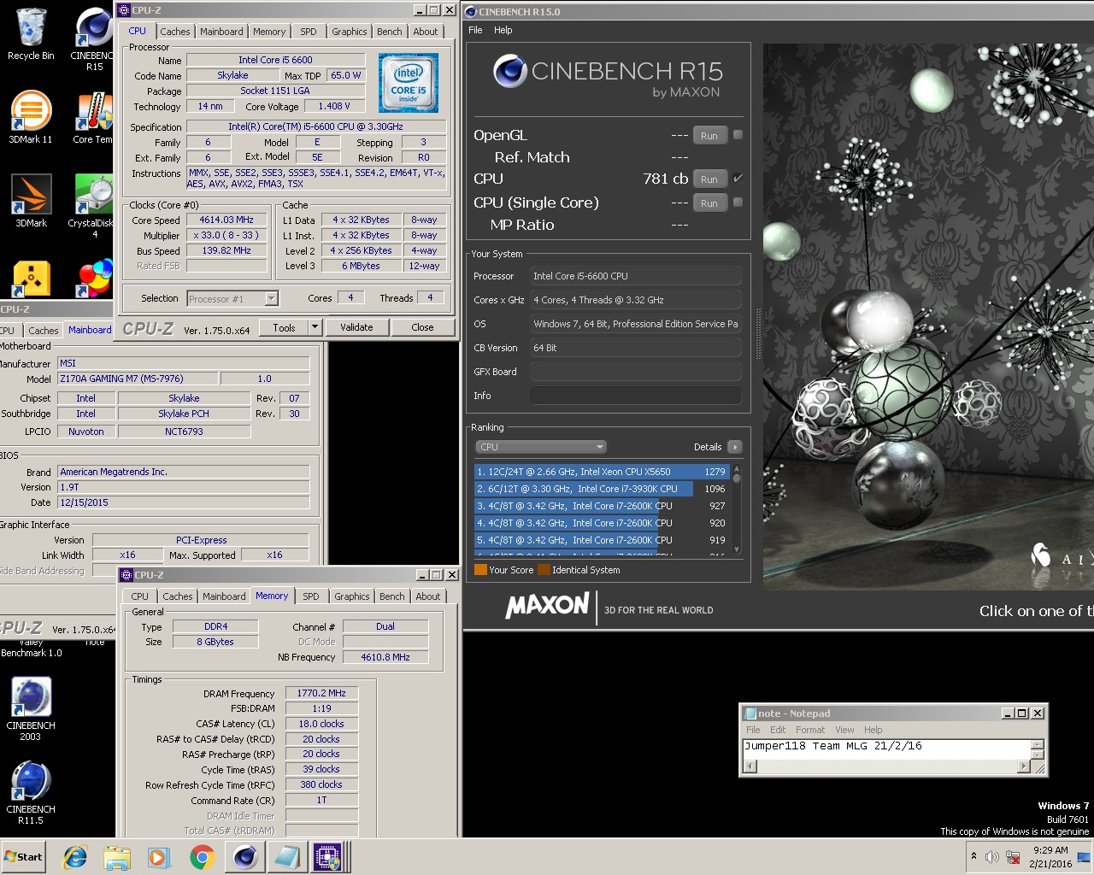Screen dimensions: 1094x875
Task: Launch Windows Media Player from the taskbar
Action: point(159,857)
